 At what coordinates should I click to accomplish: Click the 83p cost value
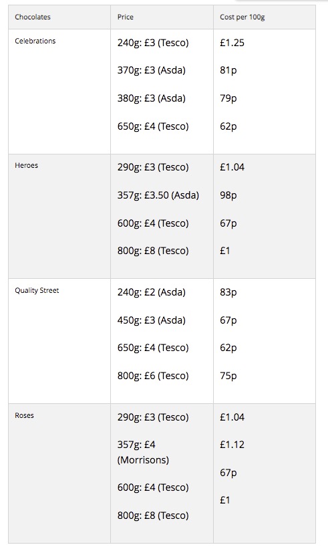pos(228,292)
